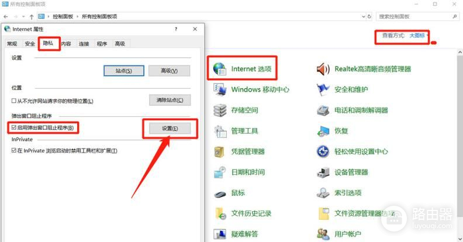Image resolution: width=463 pixels, height=242 pixels.
Task: Toggle 启用弹出窗口阻止程序 checkbox
Action: coord(13,127)
